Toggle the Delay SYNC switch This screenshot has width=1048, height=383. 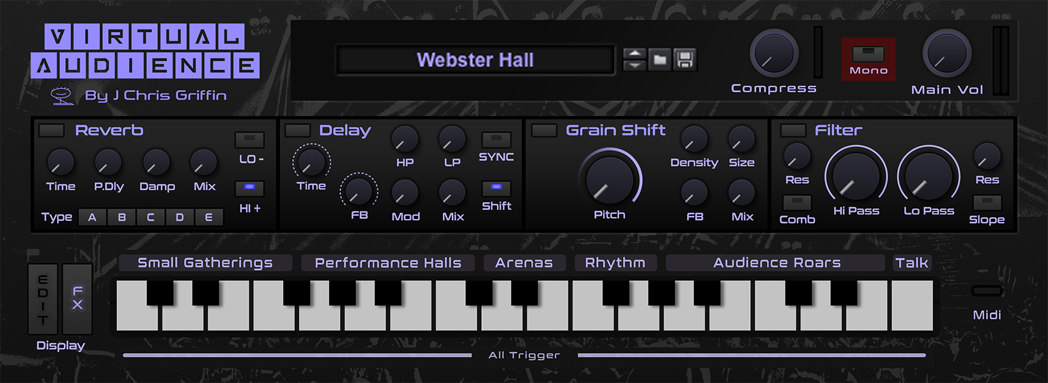[497, 140]
